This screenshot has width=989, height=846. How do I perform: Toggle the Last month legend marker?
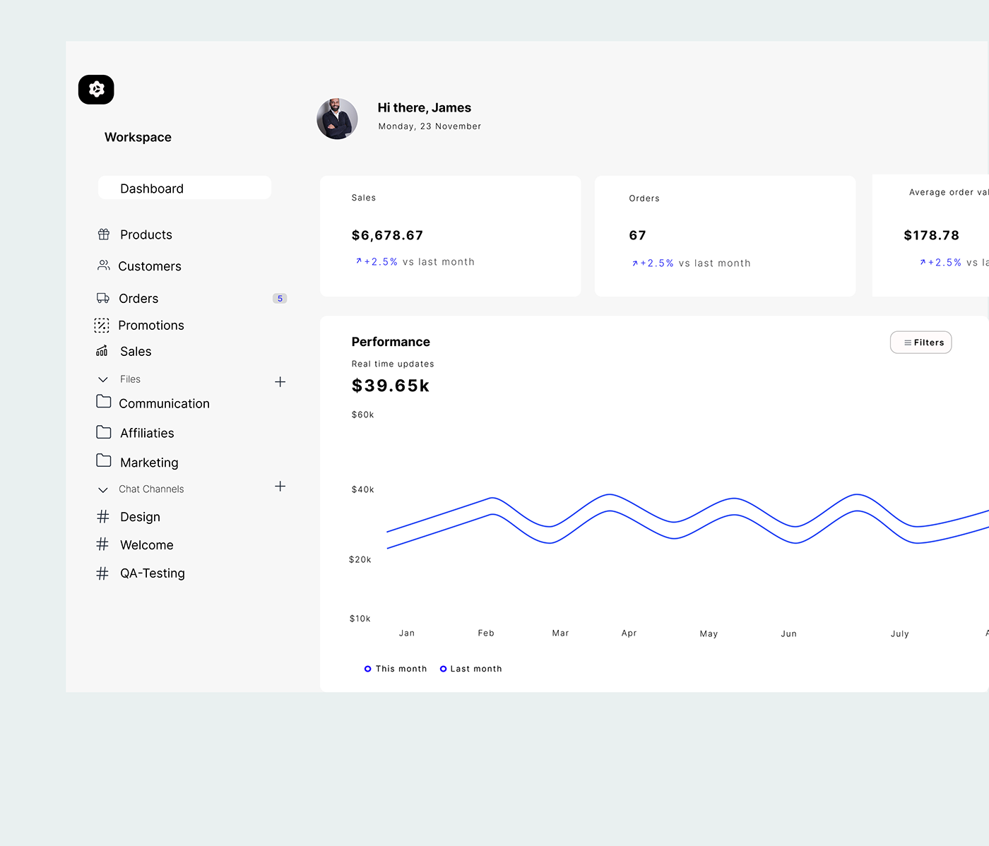(x=443, y=669)
